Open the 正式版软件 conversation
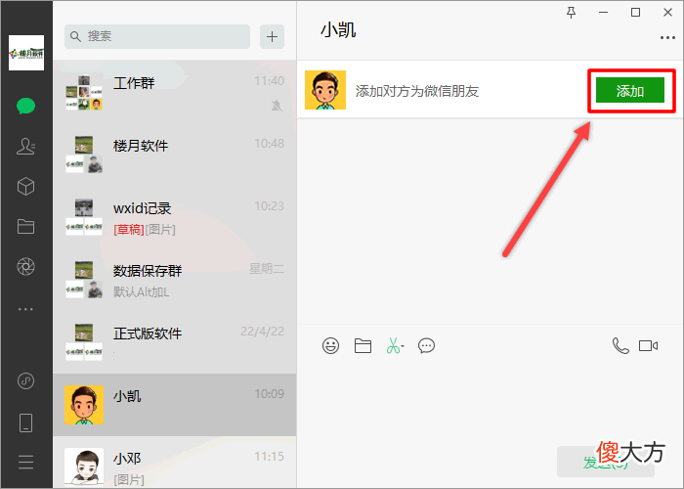Viewport: 684px width, 489px height. point(175,342)
